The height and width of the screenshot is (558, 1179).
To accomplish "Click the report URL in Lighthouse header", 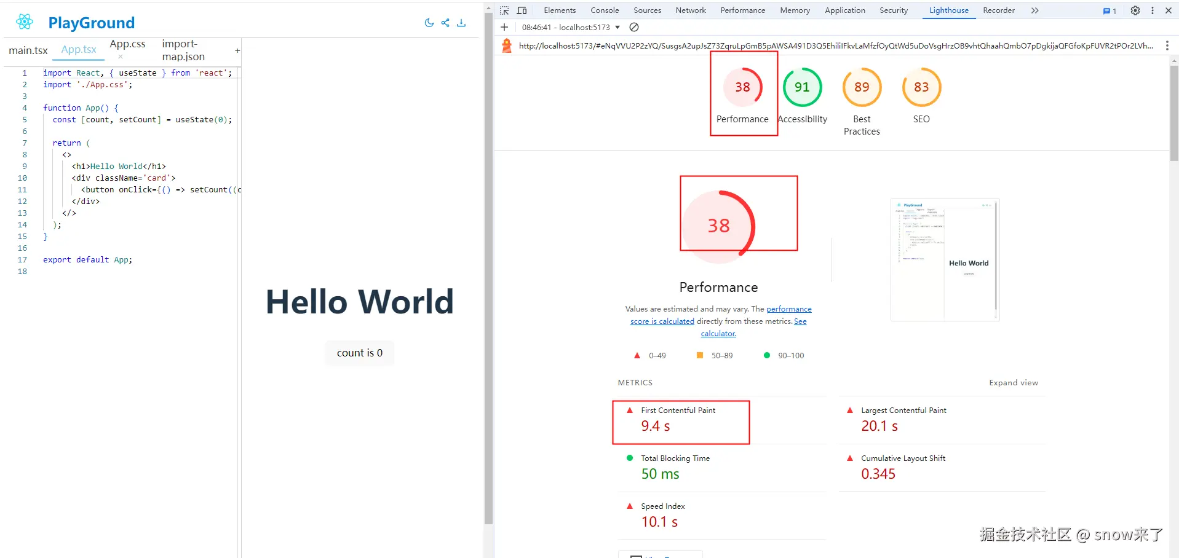I will pos(836,45).
